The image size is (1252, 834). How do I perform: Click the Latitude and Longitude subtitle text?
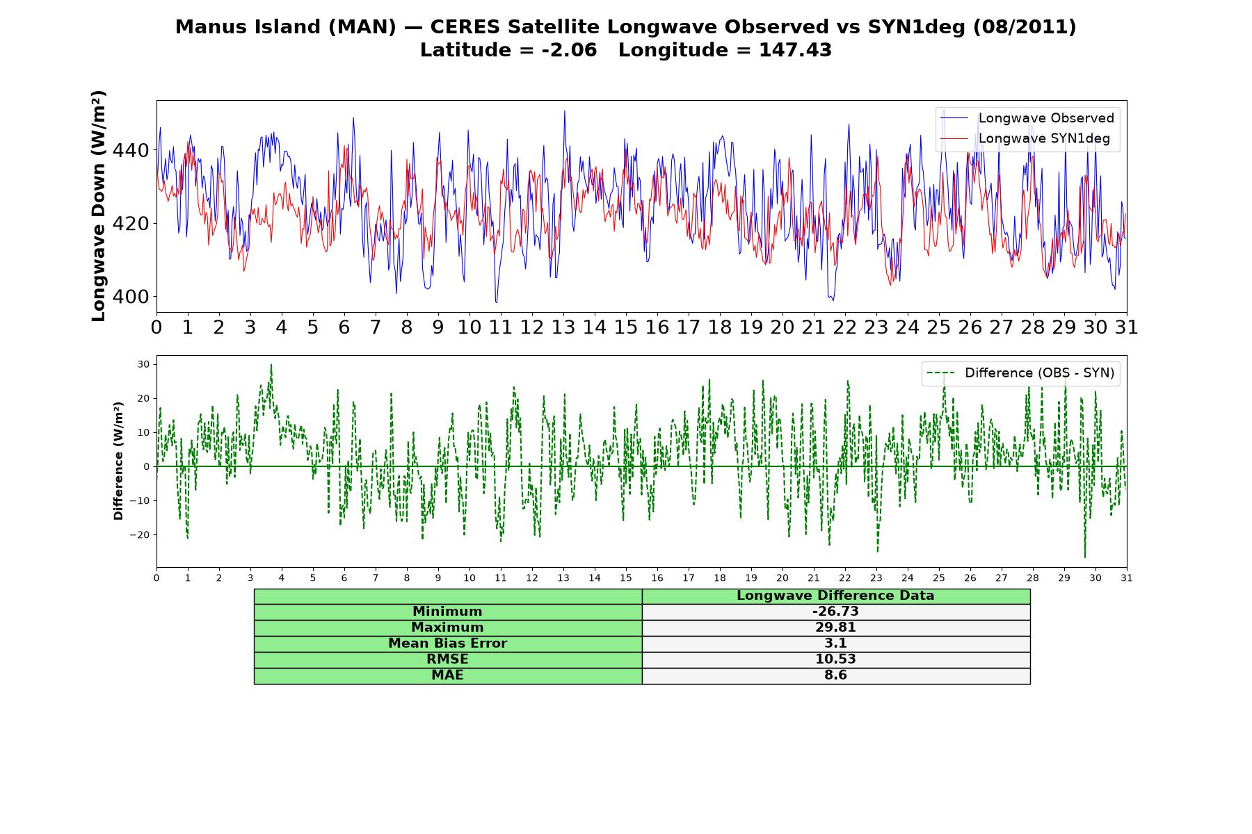point(626,50)
